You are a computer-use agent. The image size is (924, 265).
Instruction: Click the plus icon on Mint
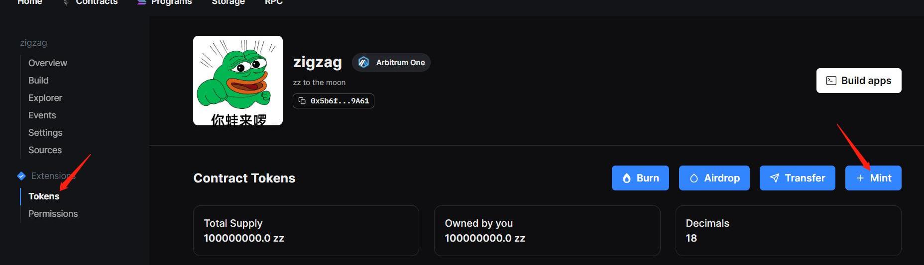[860, 178]
